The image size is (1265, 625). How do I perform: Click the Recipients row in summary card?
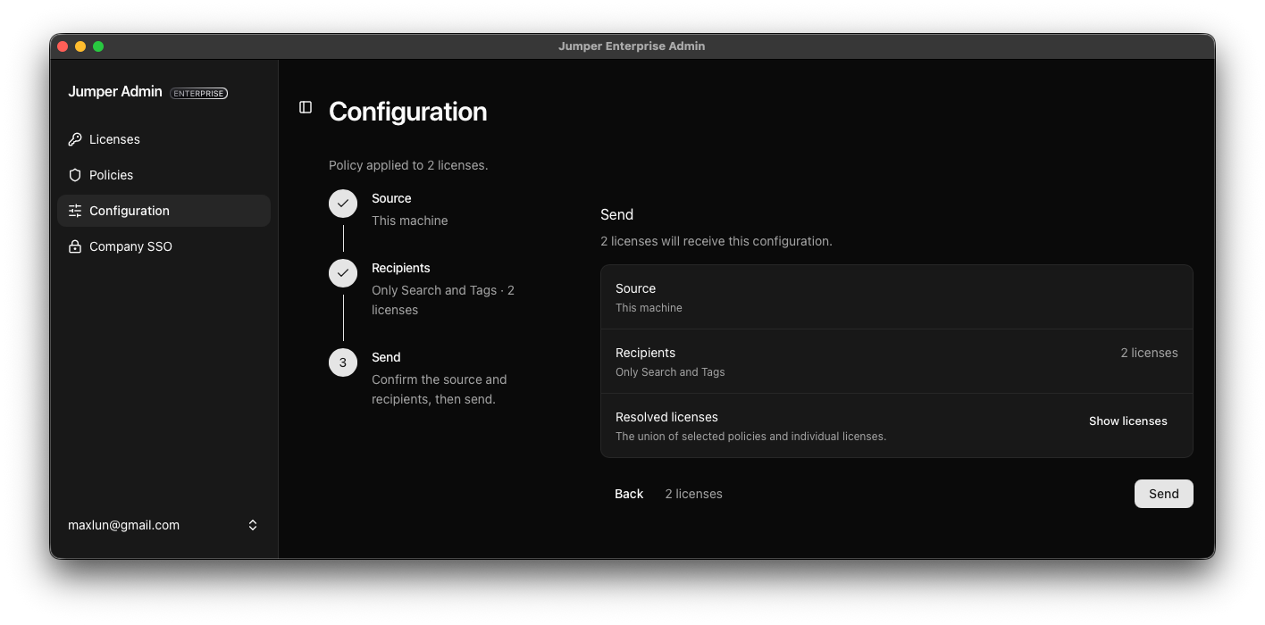pyautogui.click(x=897, y=362)
